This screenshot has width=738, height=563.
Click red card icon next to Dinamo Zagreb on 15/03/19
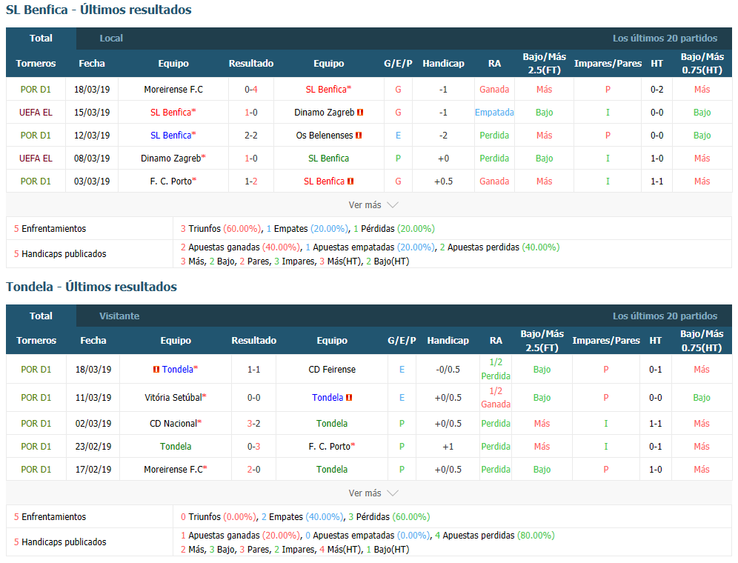point(360,113)
